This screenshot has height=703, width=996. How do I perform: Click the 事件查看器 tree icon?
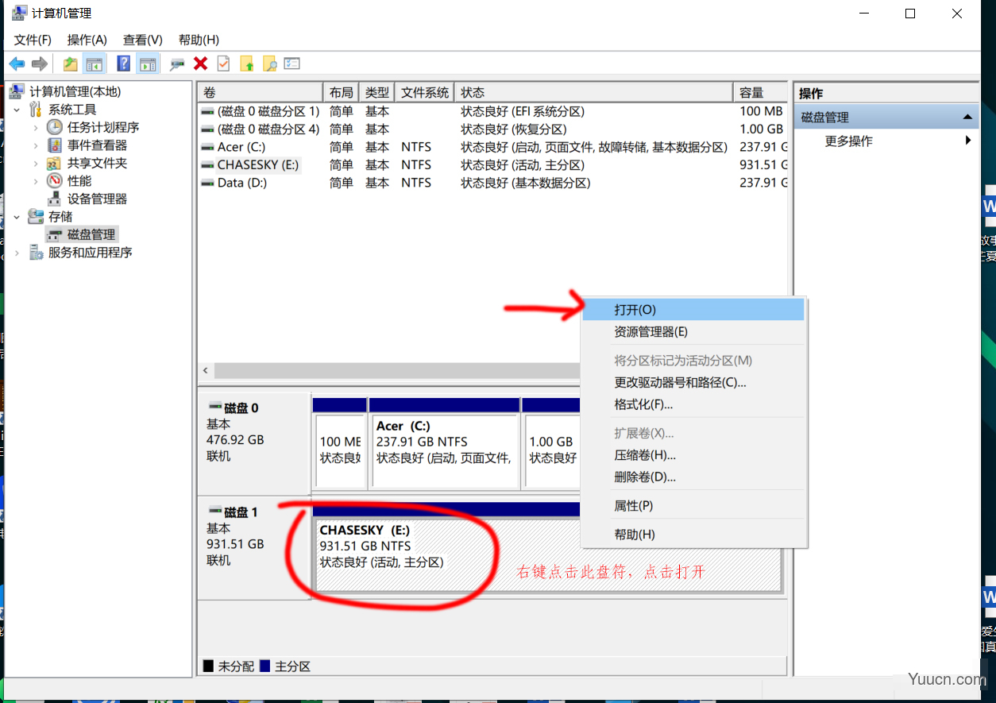[x=54, y=145]
